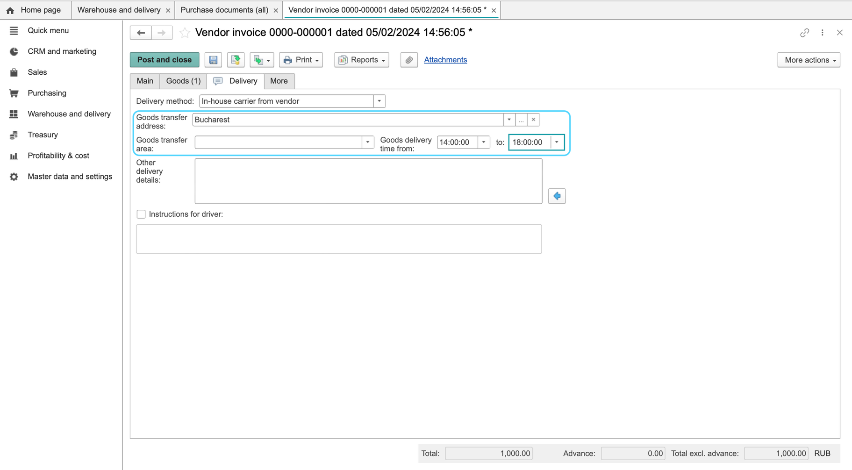Click the Save (floppy disk) icon
852x470 pixels.
tap(213, 60)
